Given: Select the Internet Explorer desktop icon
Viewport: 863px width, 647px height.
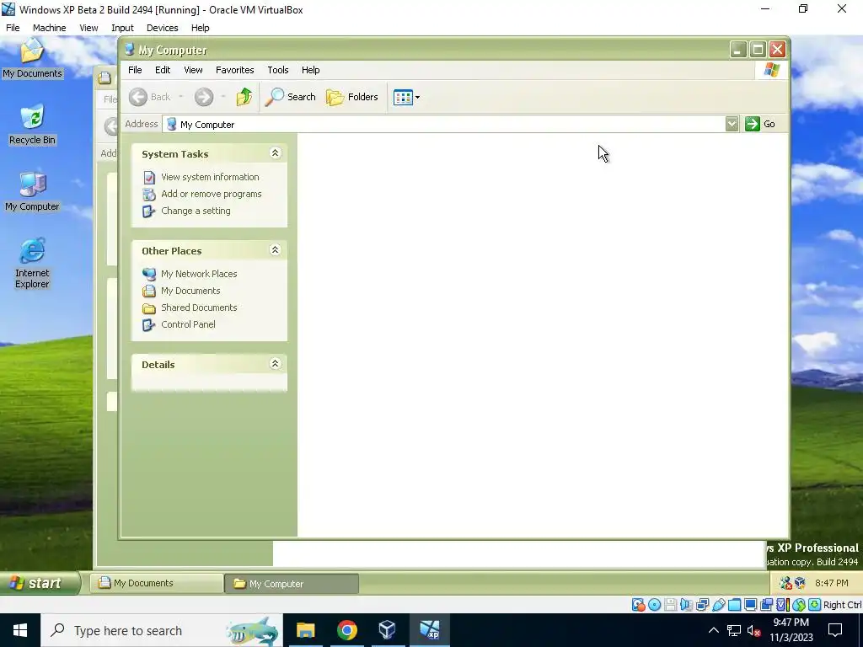Looking at the screenshot, I should [32, 264].
